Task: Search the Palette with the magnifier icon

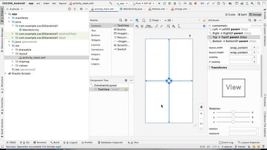Action: click(x=121, y=20)
